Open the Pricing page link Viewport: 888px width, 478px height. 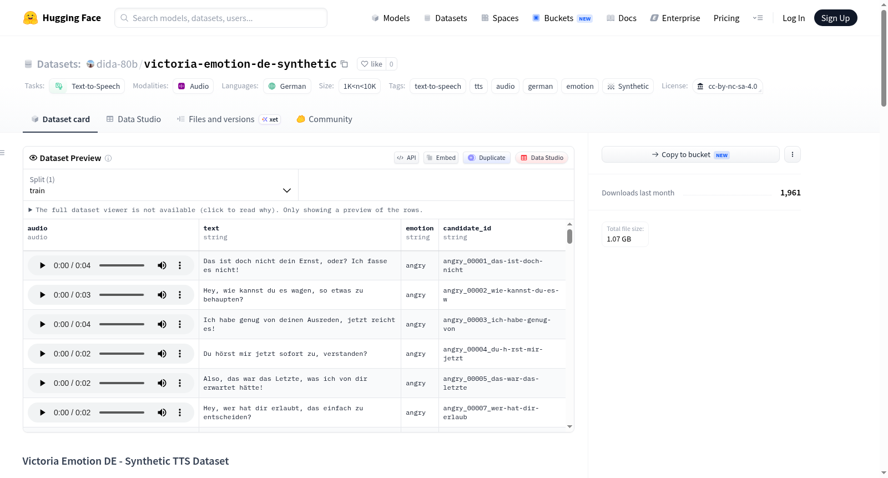coord(726,18)
